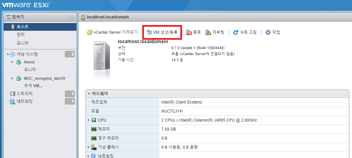Viewport: 352px width, 158px height.
Task: Click 새로 고침 to refresh
Action: coord(245,32)
